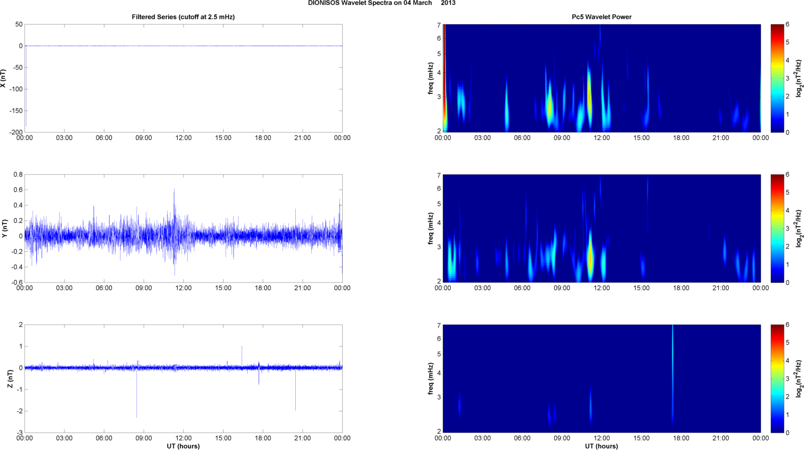Click the 'Y (nT)' axis label
This screenshot has height=450, width=804.
[4, 229]
